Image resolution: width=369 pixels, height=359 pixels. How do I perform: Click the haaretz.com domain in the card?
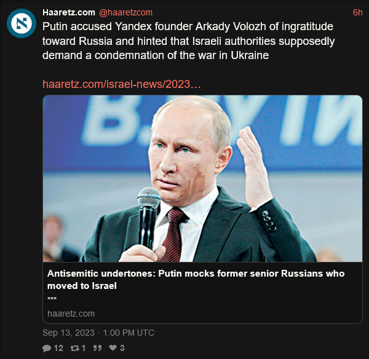coord(71,314)
